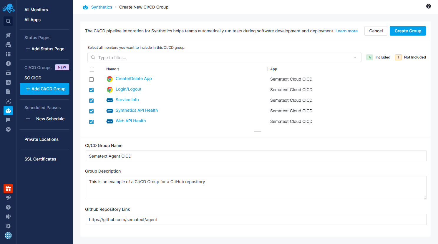Image resolution: width=438 pixels, height=244 pixels.
Task: Open the Web API Health monitor link
Action: click(131, 121)
